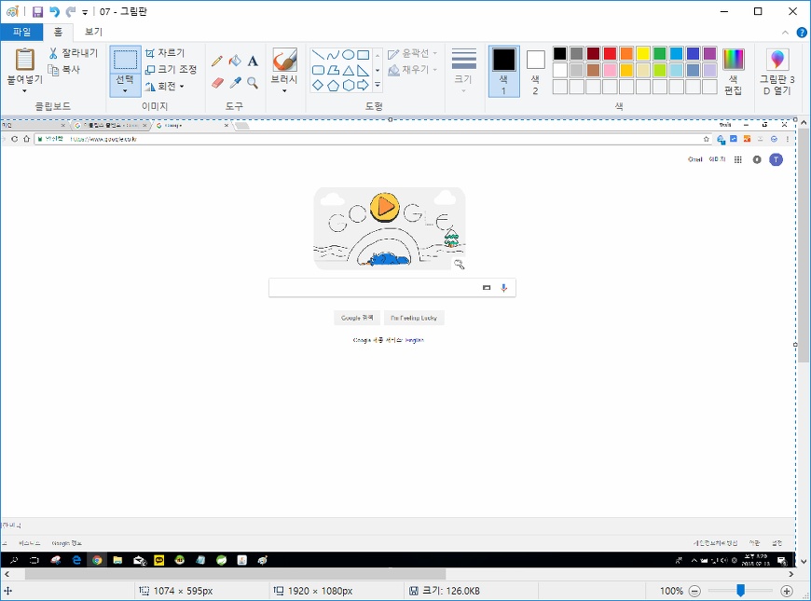Screen dimensions: 811x601
Task: Select Color 1 (색 1) box
Action: (503, 72)
